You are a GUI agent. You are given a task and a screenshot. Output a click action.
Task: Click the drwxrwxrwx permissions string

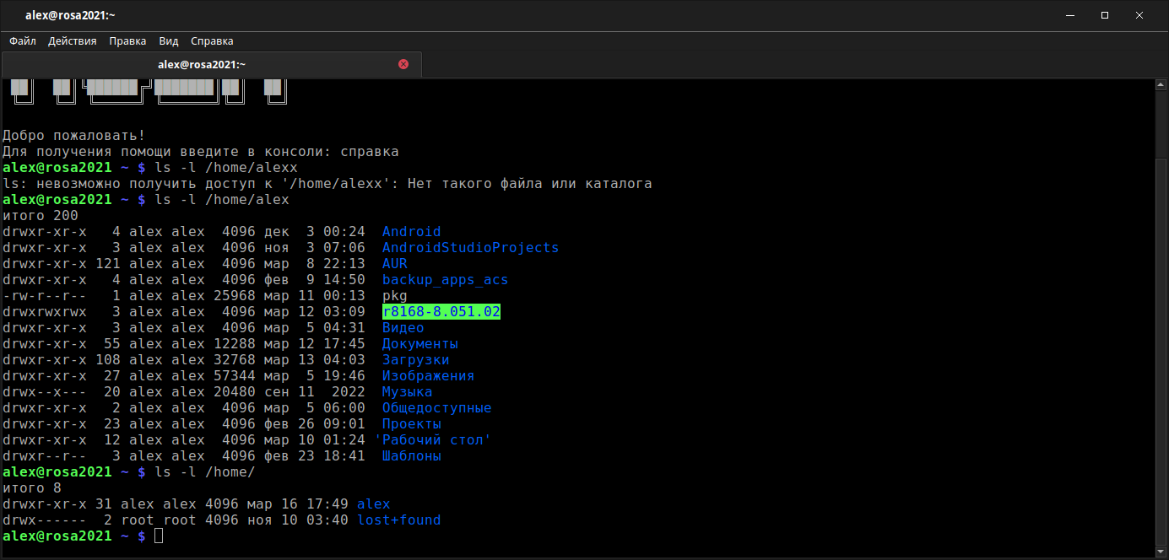45,311
